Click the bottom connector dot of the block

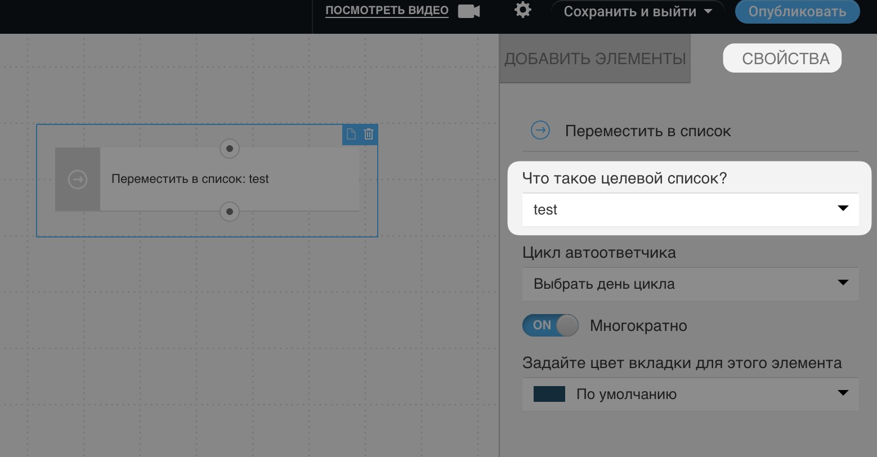(x=229, y=212)
